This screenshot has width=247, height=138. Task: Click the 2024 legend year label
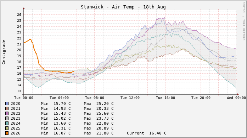click(x=16, y=123)
